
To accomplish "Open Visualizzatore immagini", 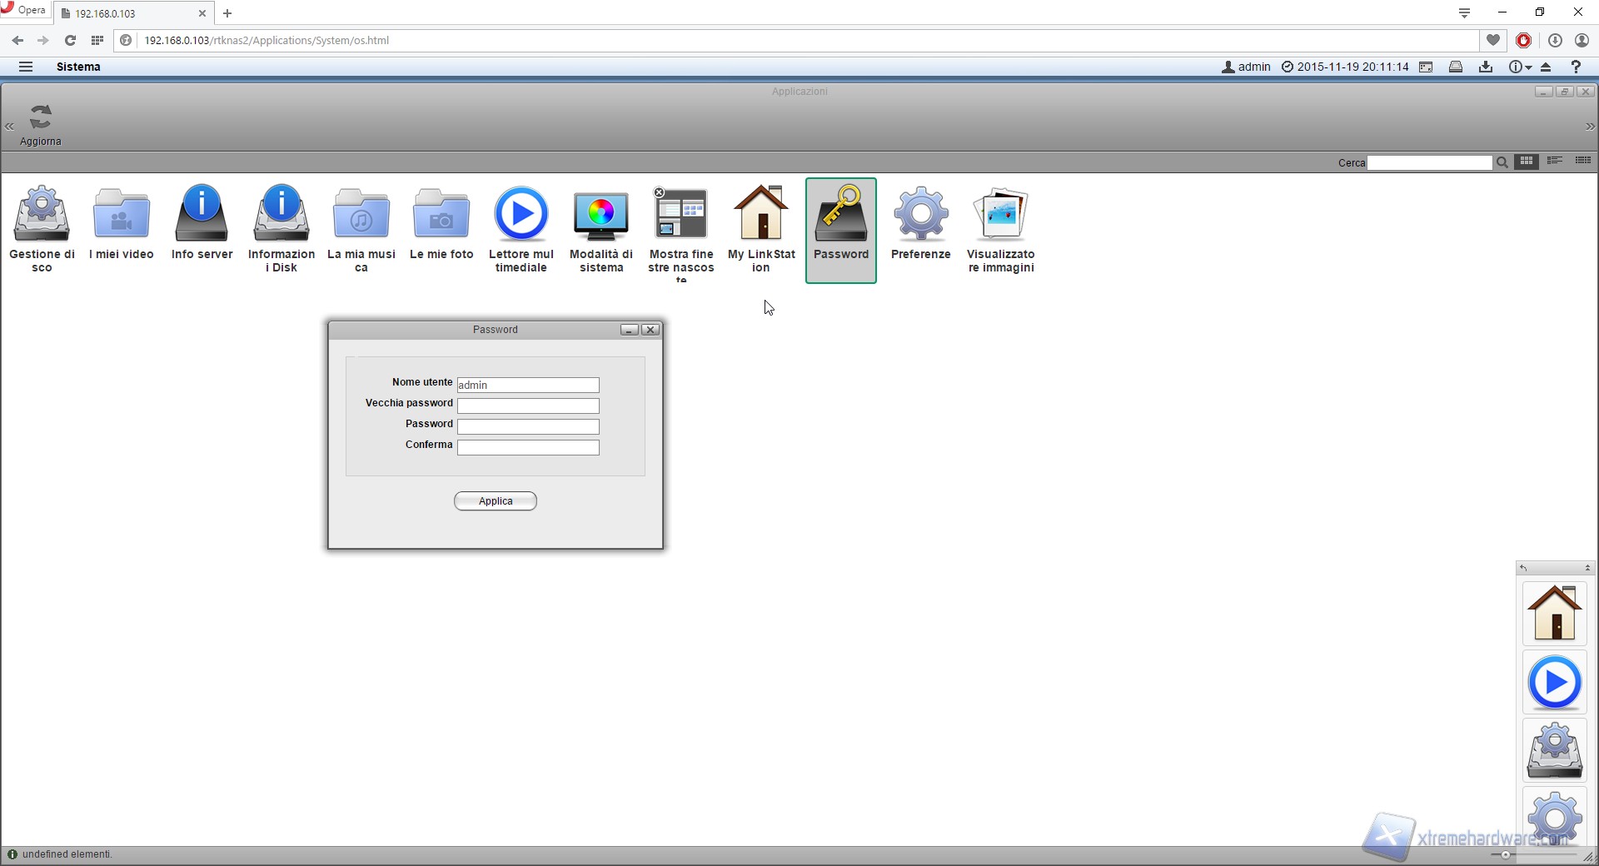I will 1000,215.
